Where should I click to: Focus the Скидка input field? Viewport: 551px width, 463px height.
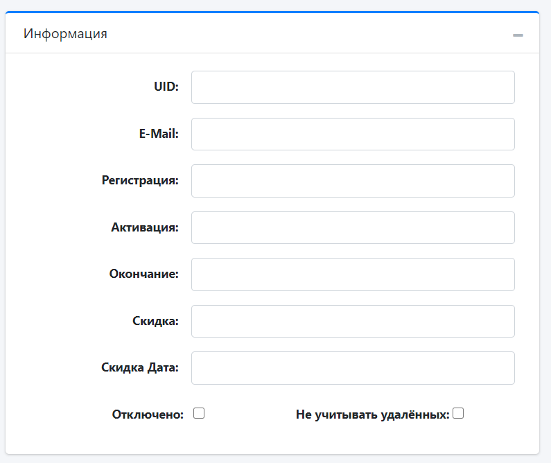353,321
